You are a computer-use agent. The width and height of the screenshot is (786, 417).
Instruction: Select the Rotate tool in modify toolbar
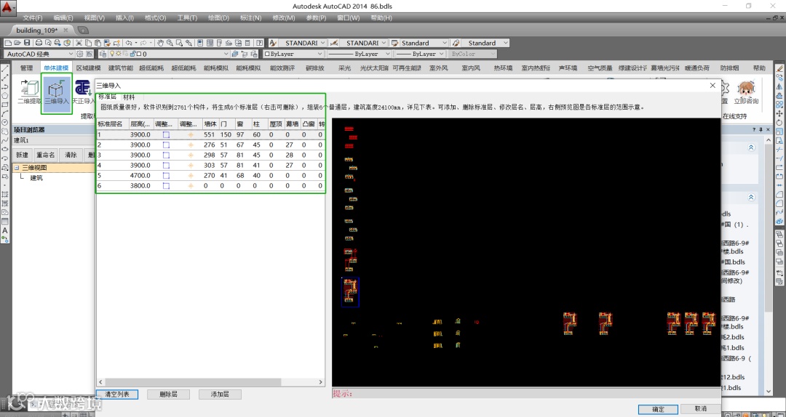coord(779,123)
